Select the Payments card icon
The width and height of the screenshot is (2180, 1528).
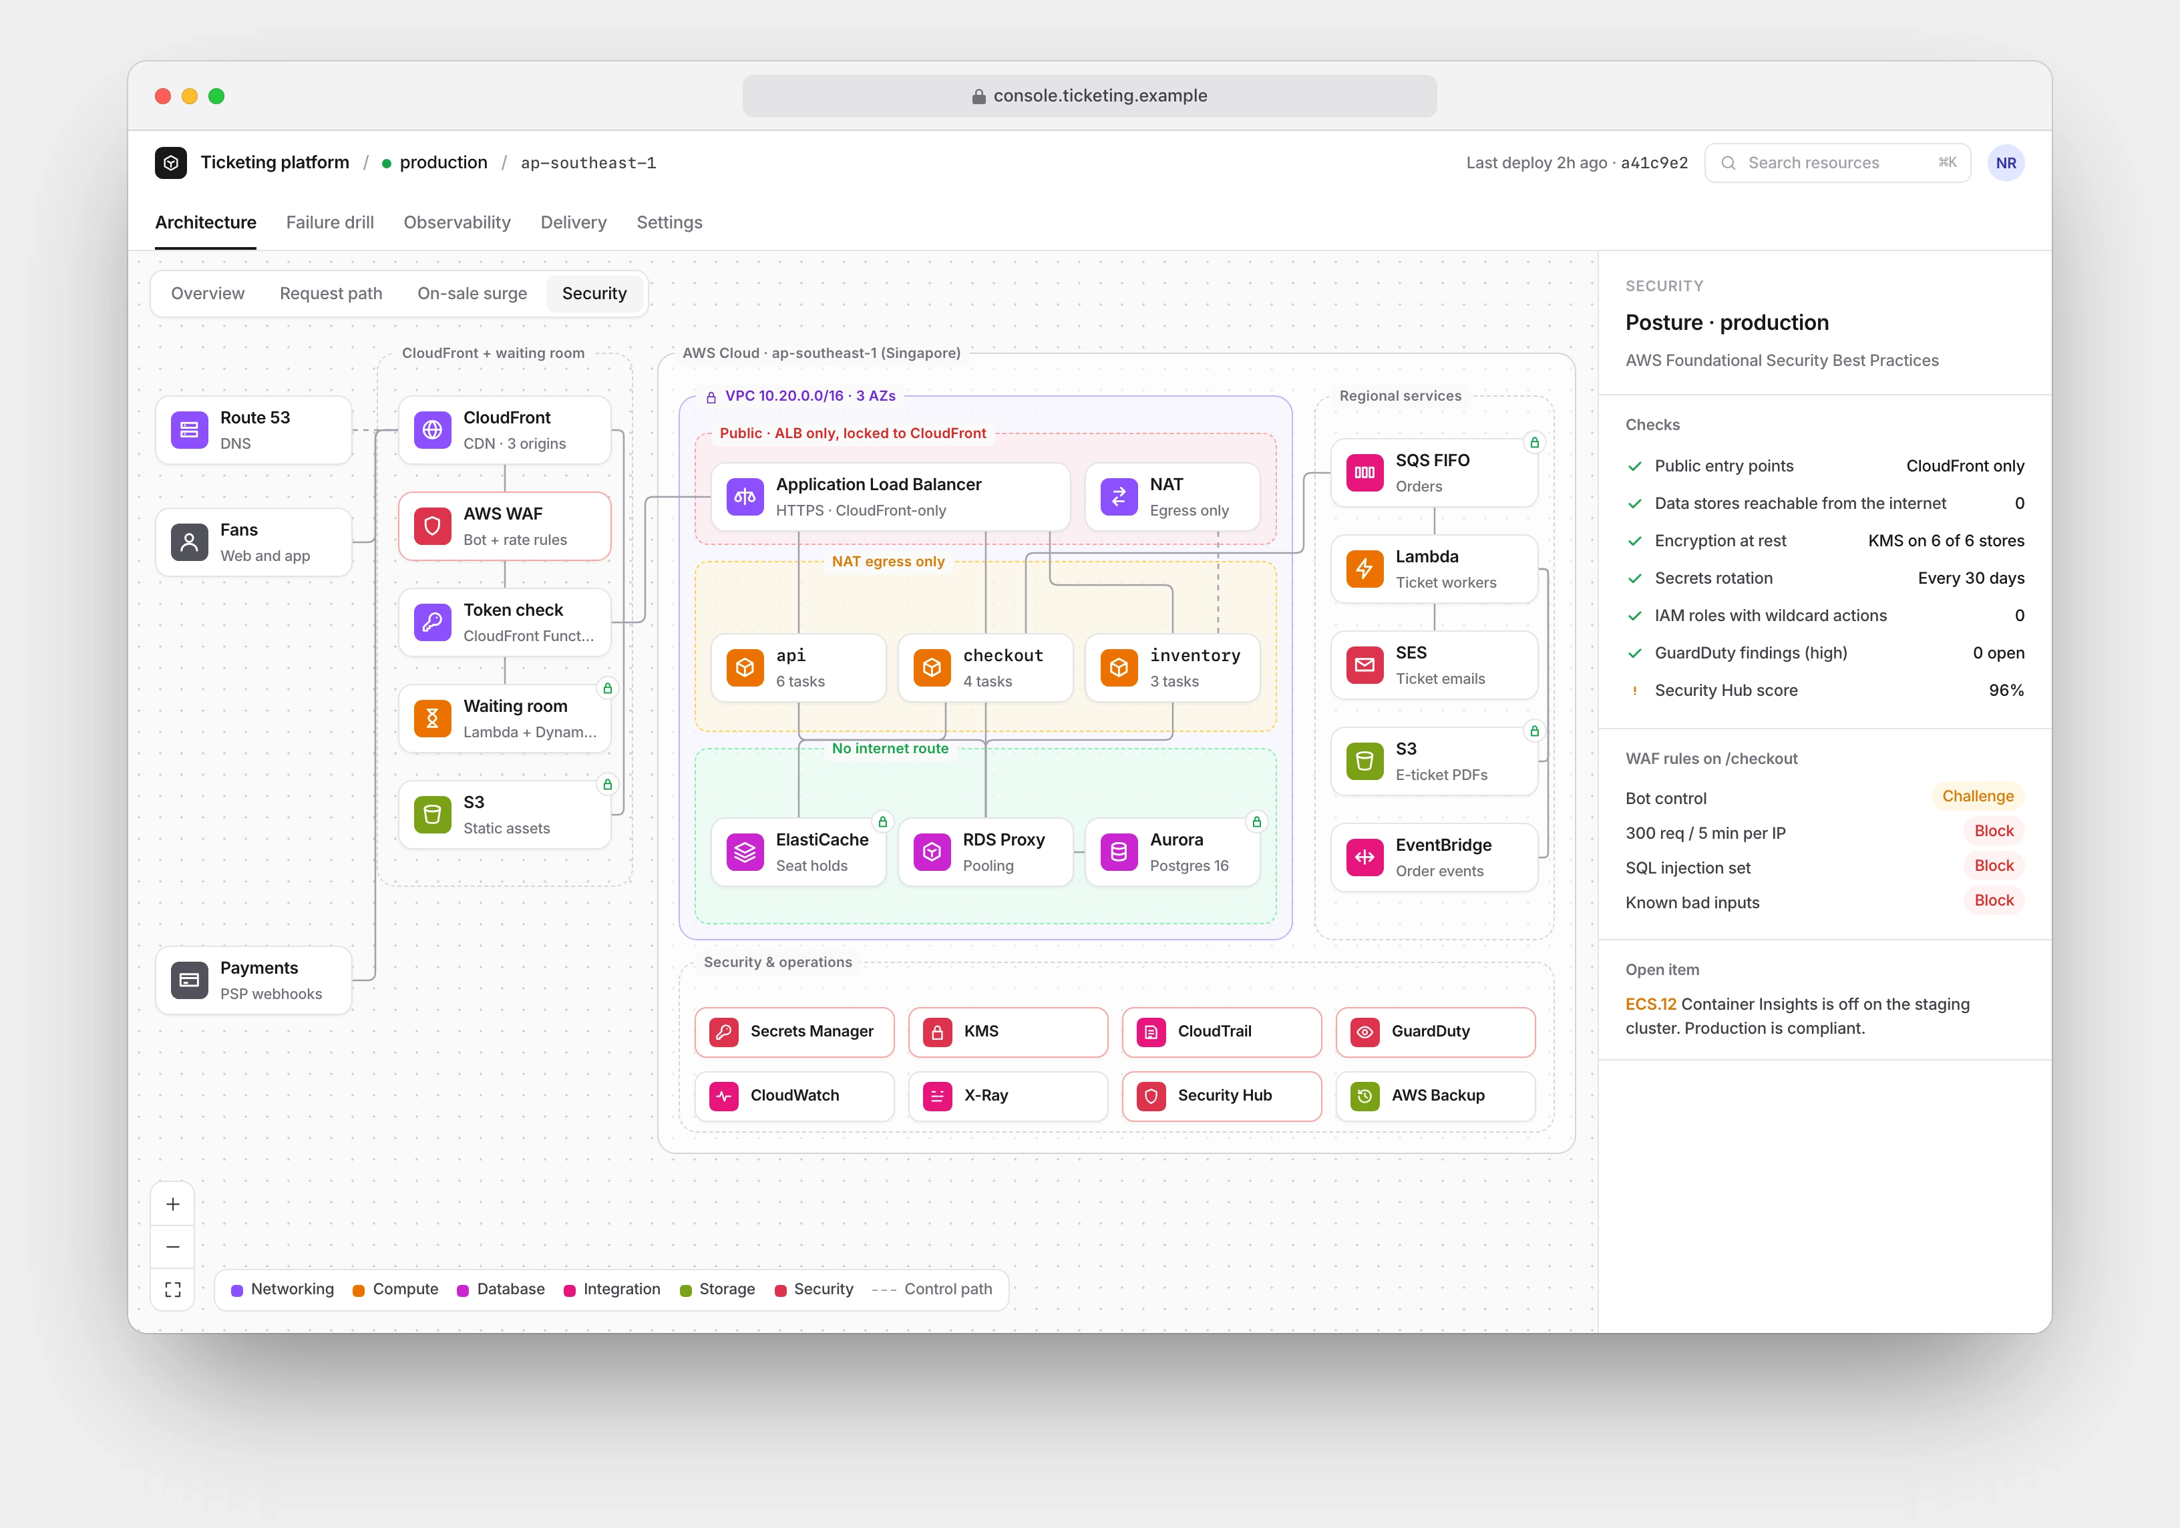click(189, 979)
